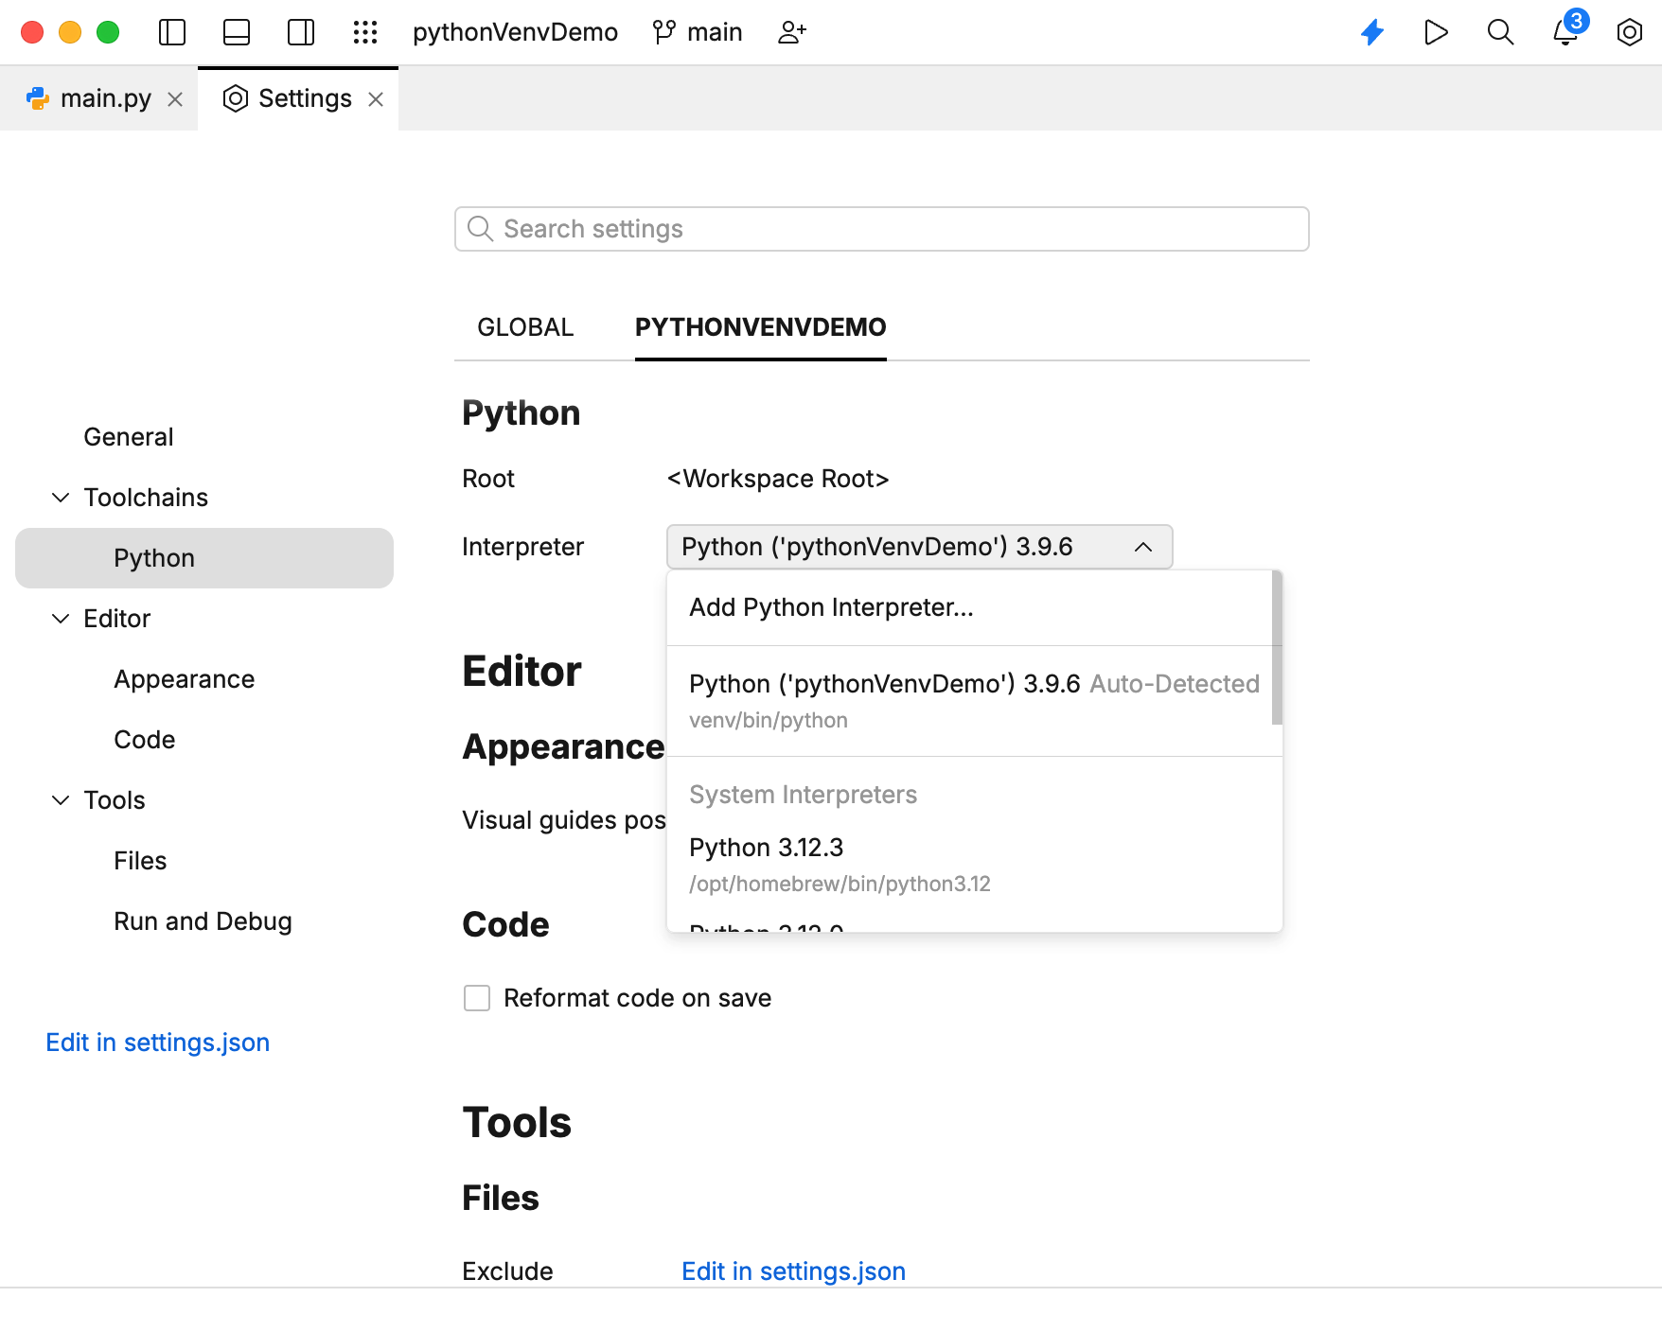The image size is (1662, 1332).
Task: Click Edit in settings.json in the sidebar
Action: click(157, 1042)
